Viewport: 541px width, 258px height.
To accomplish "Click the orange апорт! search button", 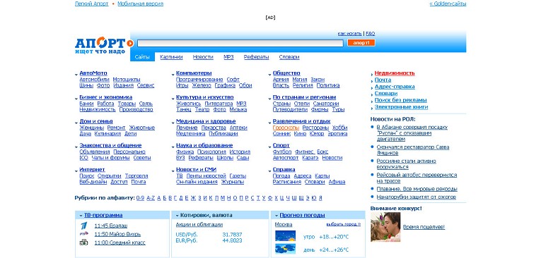I will point(361,43).
